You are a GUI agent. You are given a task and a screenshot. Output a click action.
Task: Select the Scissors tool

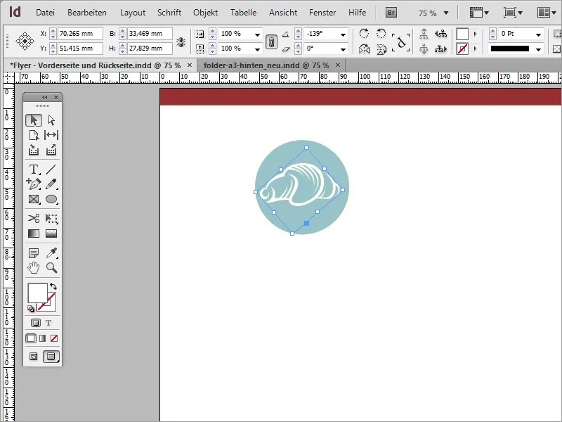click(34, 218)
